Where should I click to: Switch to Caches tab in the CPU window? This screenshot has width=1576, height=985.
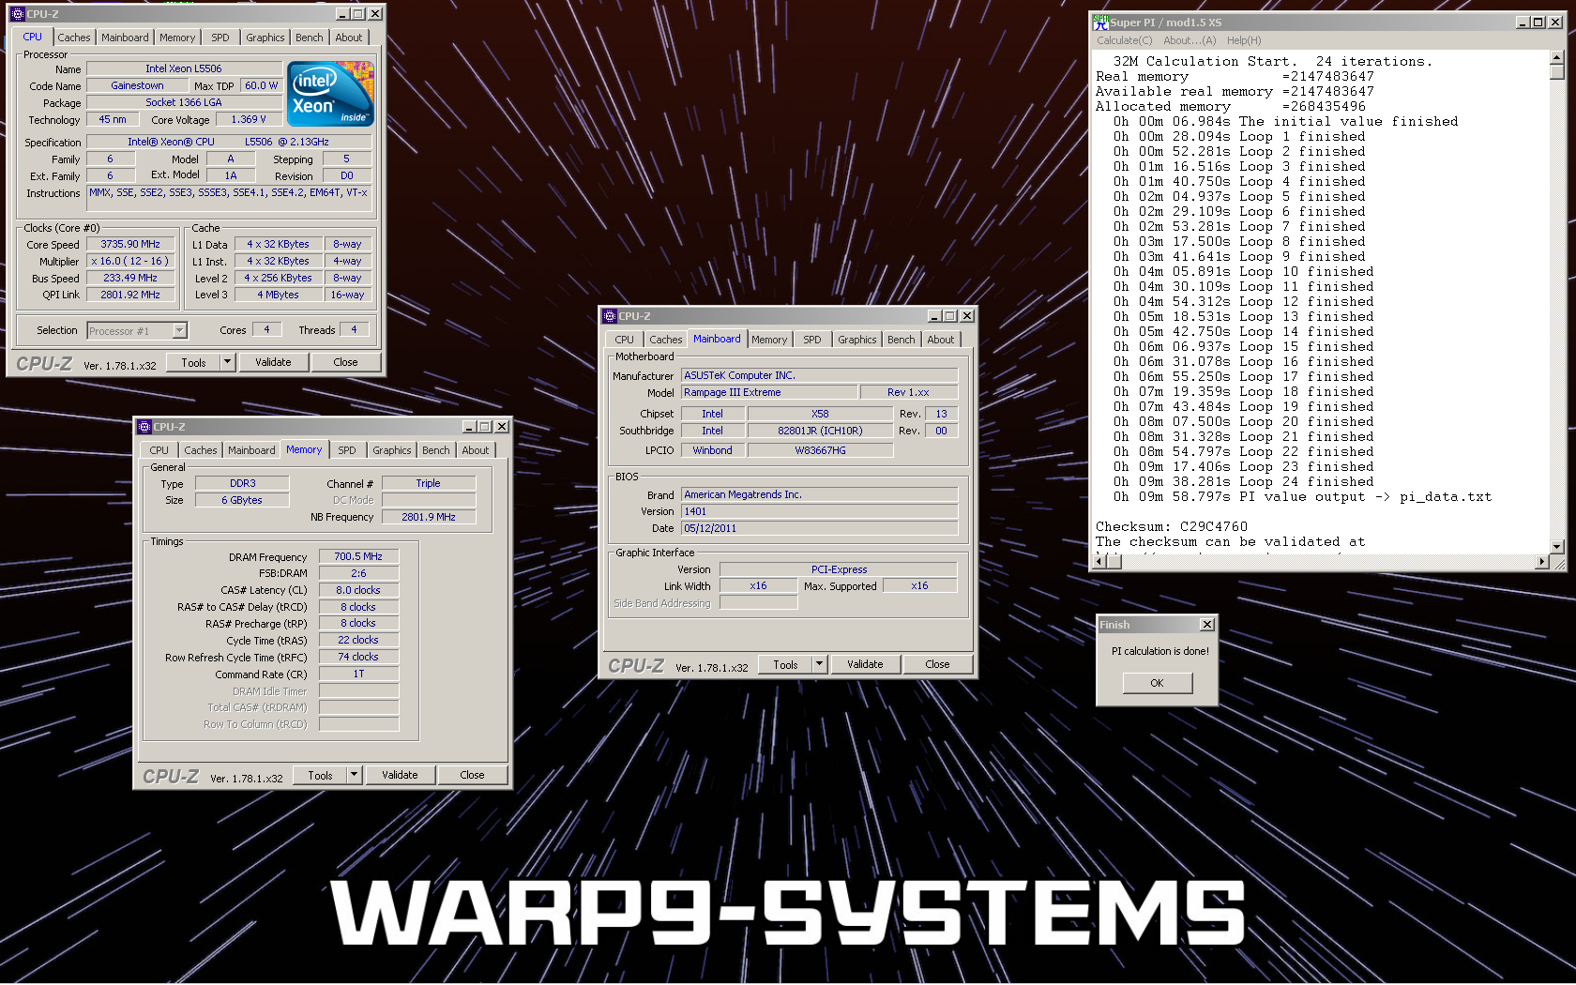coord(74,38)
